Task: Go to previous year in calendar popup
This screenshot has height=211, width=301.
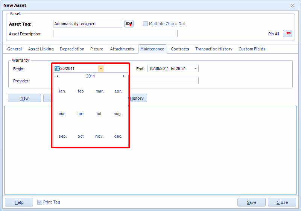Action: pyautogui.click(x=58, y=76)
